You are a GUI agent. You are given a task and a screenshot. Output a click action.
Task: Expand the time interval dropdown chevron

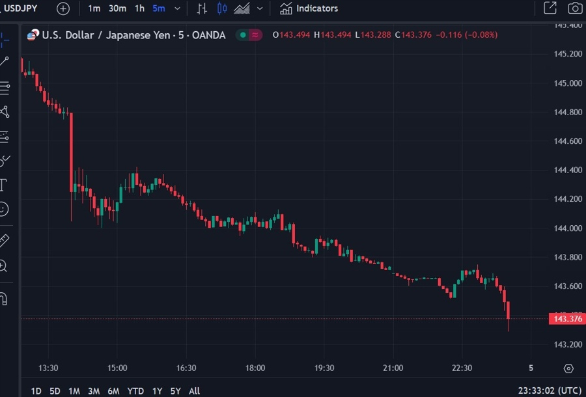tap(178, 8)
